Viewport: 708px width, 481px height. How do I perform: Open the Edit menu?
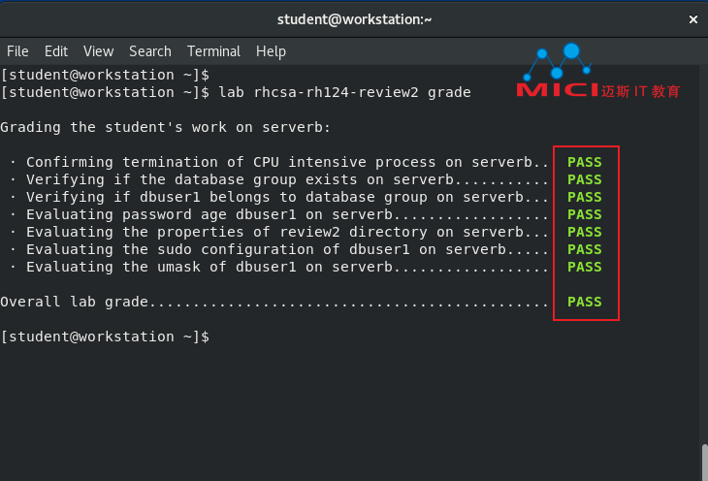point(56,51)
